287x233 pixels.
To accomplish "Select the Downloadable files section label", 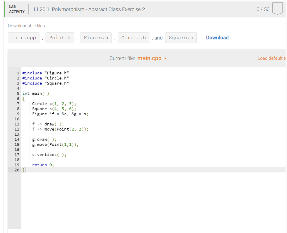I will (x=26, y=25).
